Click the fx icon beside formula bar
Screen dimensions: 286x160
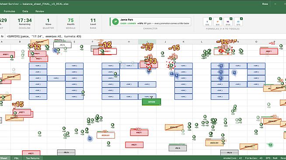[2, 36]
